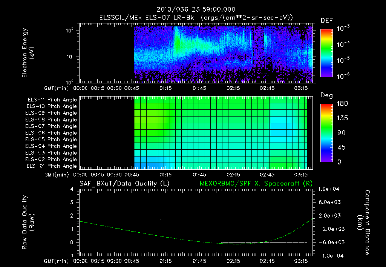The height and width of the screenshot is (267, 386).
Task: Click the ELS-11 Pitch Angle row label
Action: (52, 100)
